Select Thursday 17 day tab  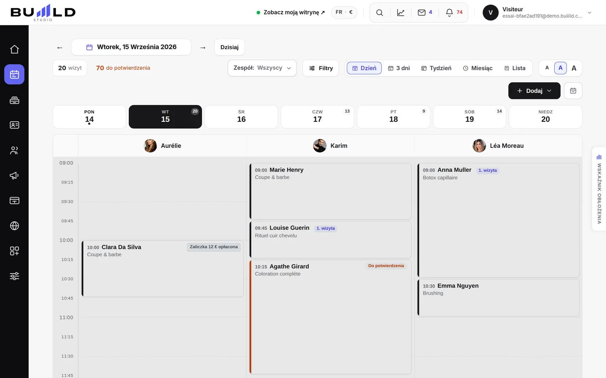click(x=317, y=117)
